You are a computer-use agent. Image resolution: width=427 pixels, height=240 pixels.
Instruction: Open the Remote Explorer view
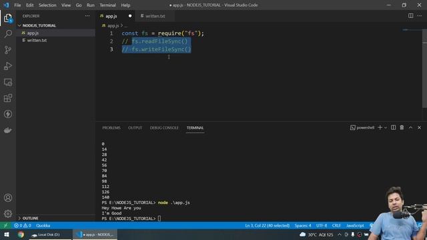(8, 82)
